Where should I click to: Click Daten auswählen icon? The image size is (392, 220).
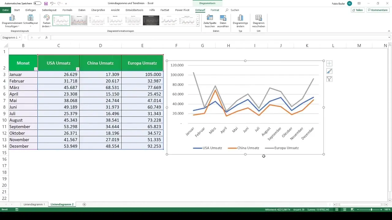click(223, 21)
